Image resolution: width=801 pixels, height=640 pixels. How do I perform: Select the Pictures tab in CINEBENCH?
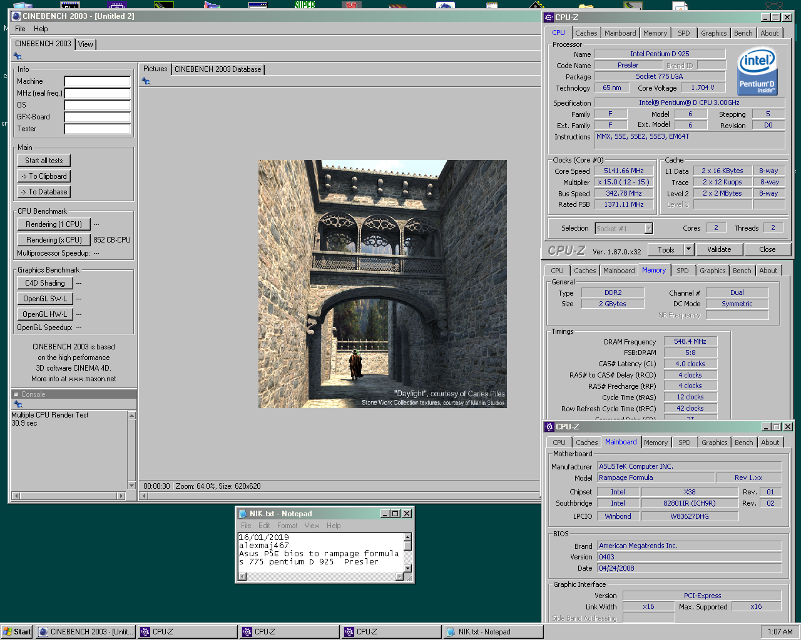(x=155, y=69)
